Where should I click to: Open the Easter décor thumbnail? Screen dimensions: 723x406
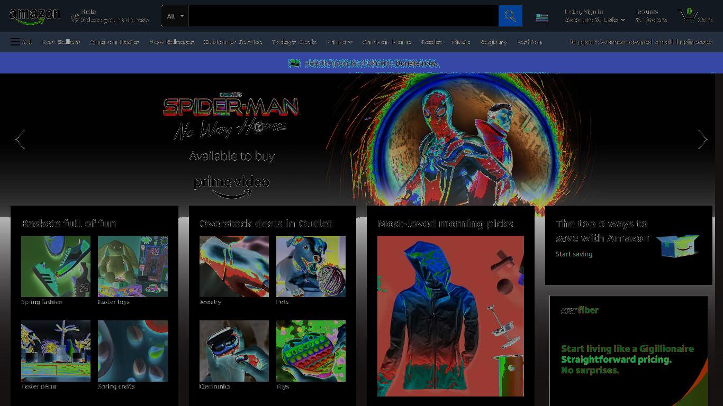[56, 351]
